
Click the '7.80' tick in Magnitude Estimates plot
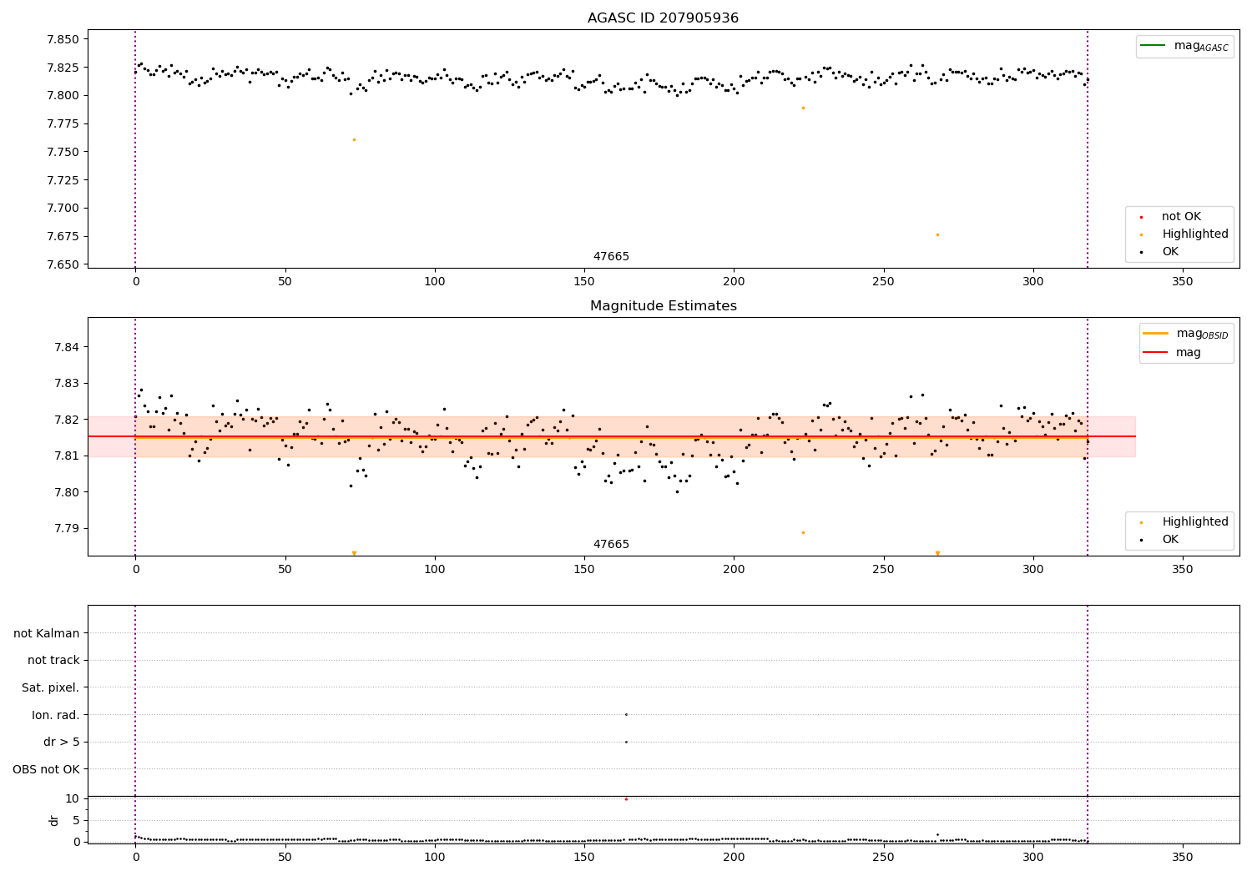coord(66,492)
